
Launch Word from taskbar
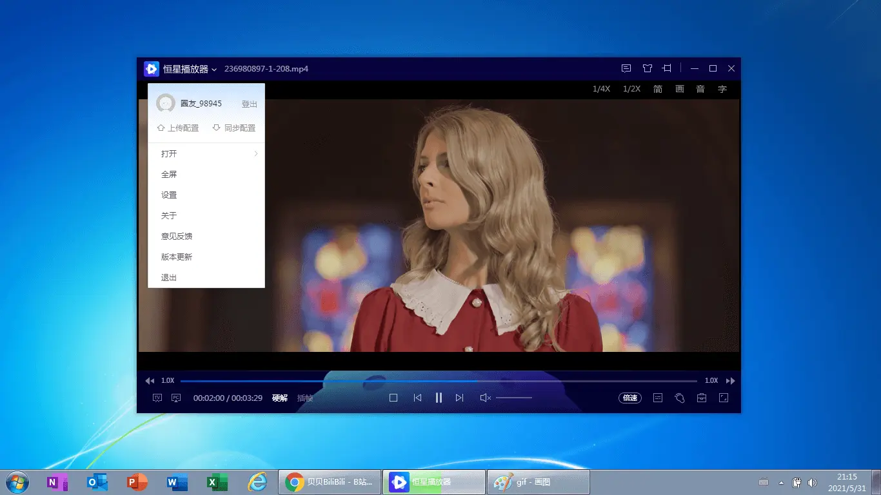pyautogui.click(x=177, y=482)
